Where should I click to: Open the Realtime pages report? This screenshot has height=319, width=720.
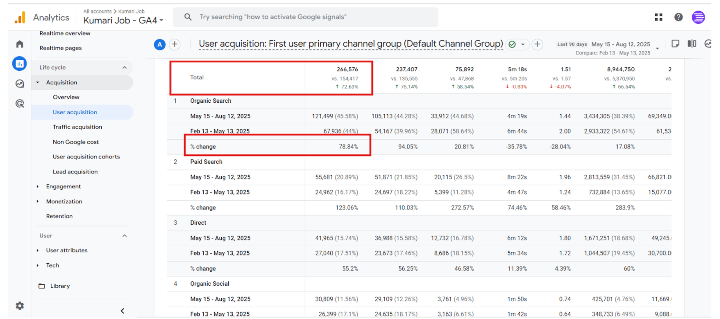coord(61,48)
